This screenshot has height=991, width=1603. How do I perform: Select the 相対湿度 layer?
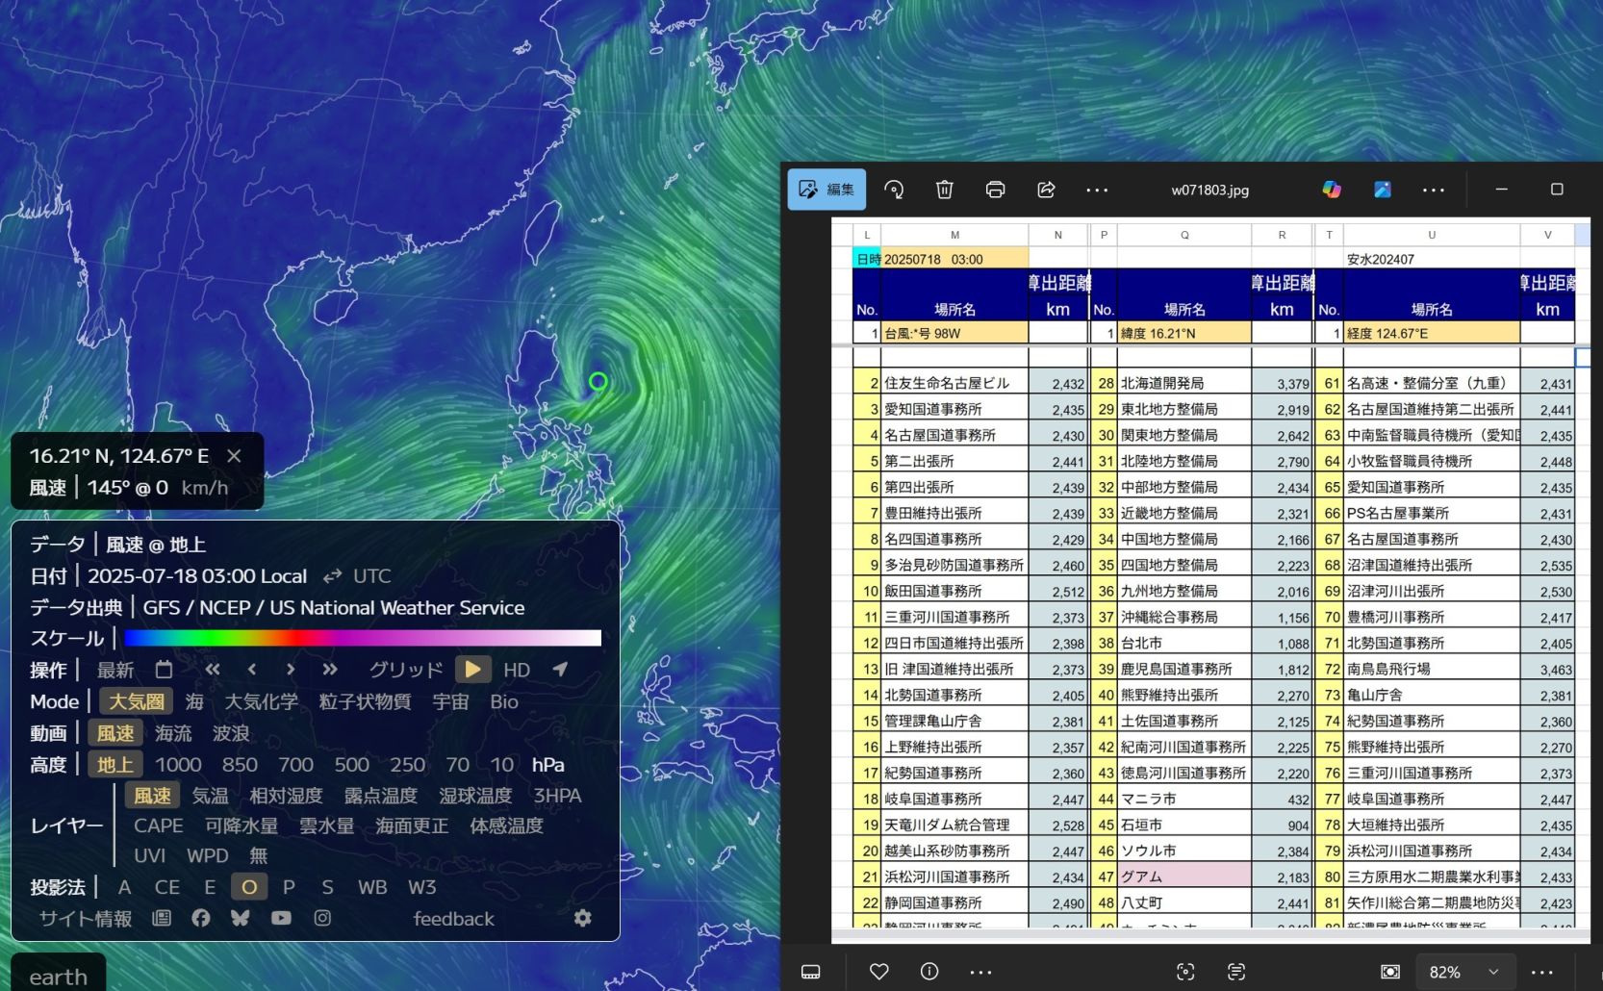coord(286,796)
